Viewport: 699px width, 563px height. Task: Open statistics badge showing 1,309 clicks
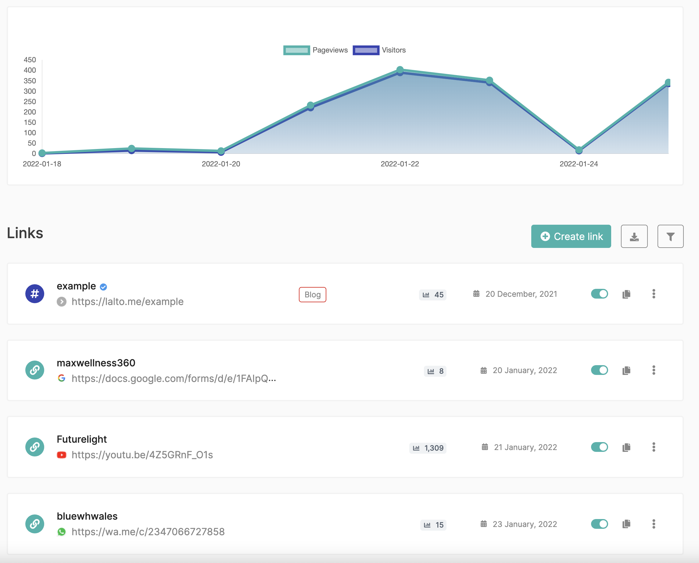(x=428, y=448)
